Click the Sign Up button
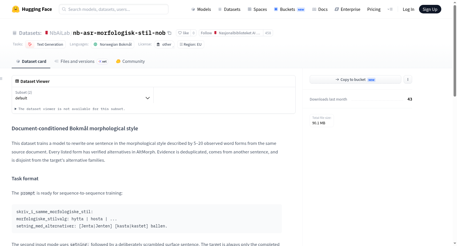Screen dimensions: 457x246 coord(430,9)
